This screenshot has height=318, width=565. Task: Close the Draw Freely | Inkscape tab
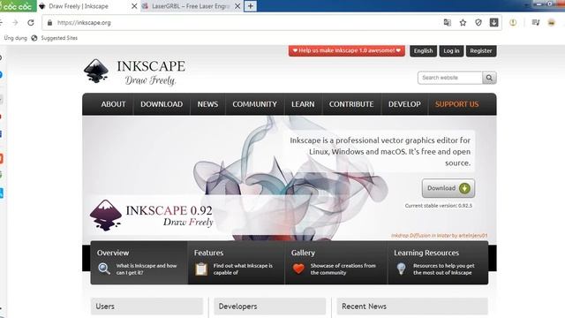[134, 6]
